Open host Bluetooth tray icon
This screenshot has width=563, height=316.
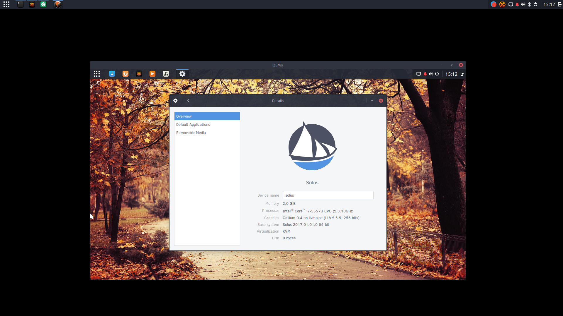[529, 4]
